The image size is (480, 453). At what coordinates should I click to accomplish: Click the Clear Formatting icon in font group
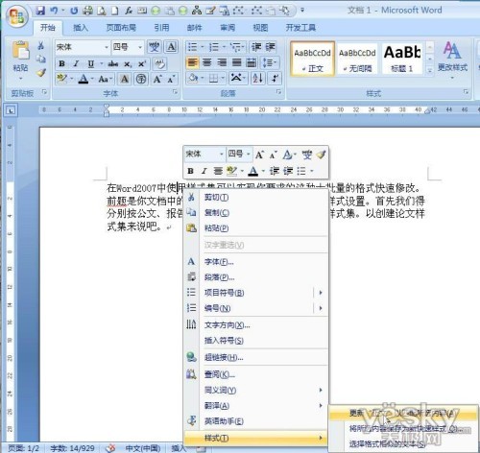pyautogui.click(x=159, y=63)
